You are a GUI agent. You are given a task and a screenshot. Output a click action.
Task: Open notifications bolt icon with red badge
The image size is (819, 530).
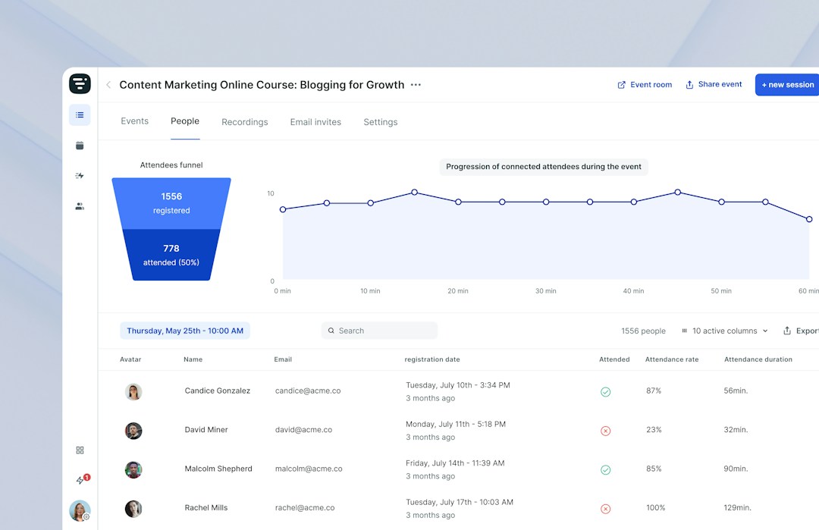tap(82, 479)
